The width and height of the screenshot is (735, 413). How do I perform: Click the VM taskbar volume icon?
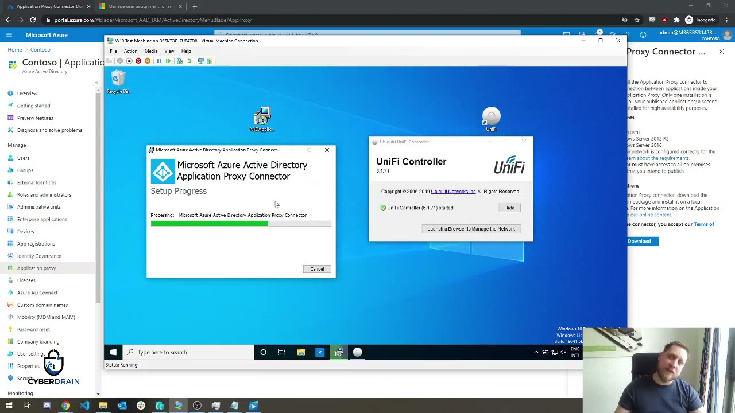coord(563,352)
